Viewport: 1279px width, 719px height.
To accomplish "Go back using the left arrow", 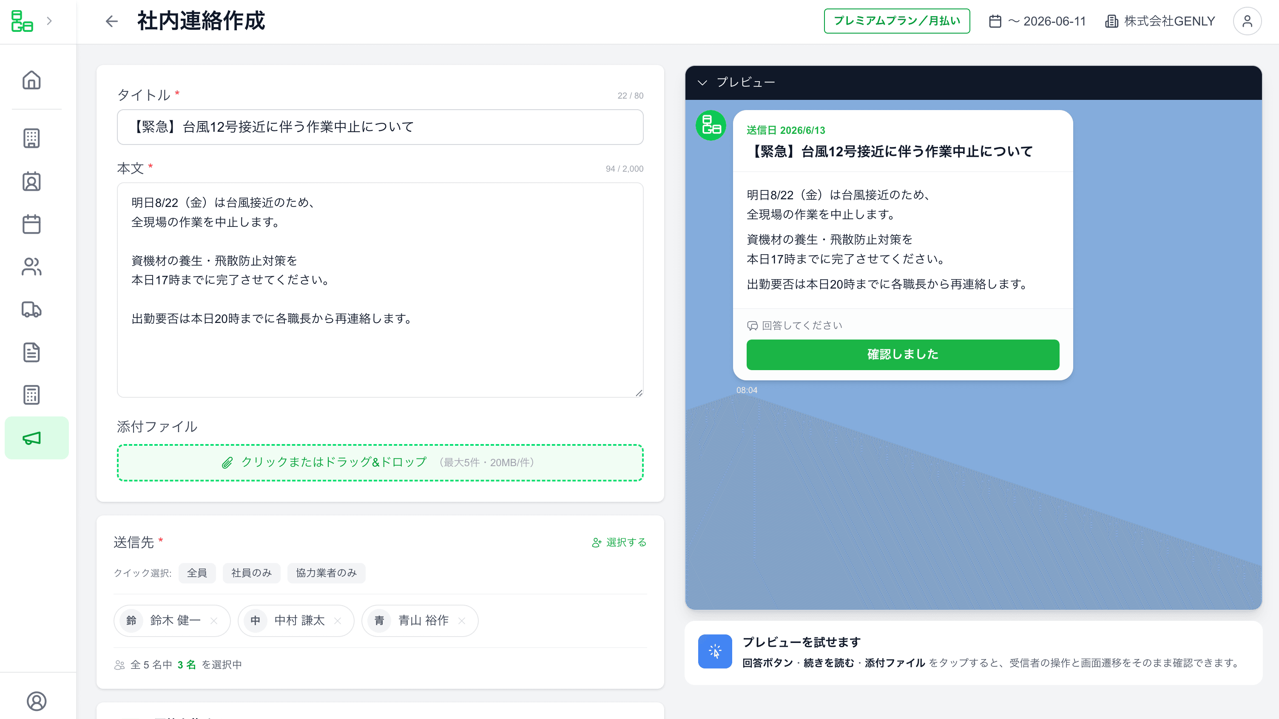I will tap(112, 21).
